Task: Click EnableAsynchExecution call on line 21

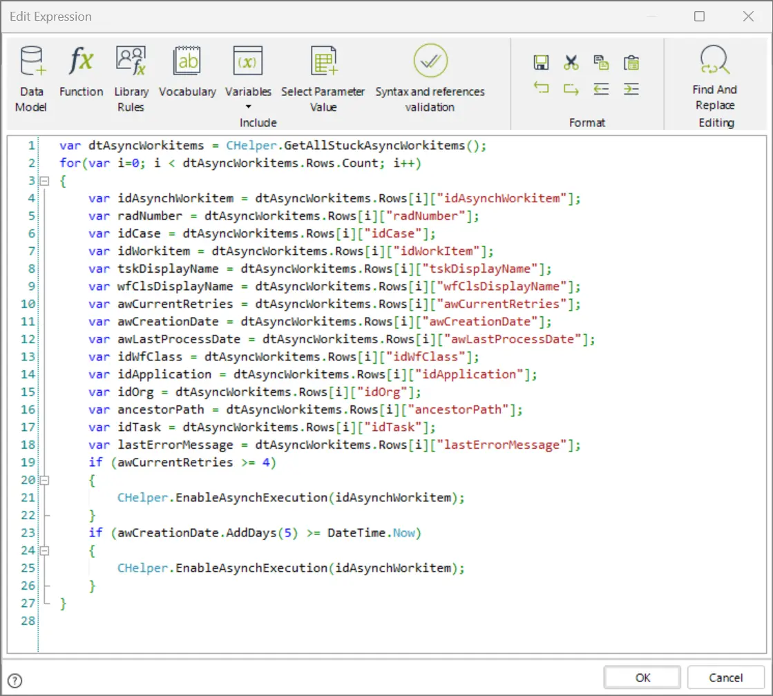Action: pyautogui.click(x=251, y=498)
